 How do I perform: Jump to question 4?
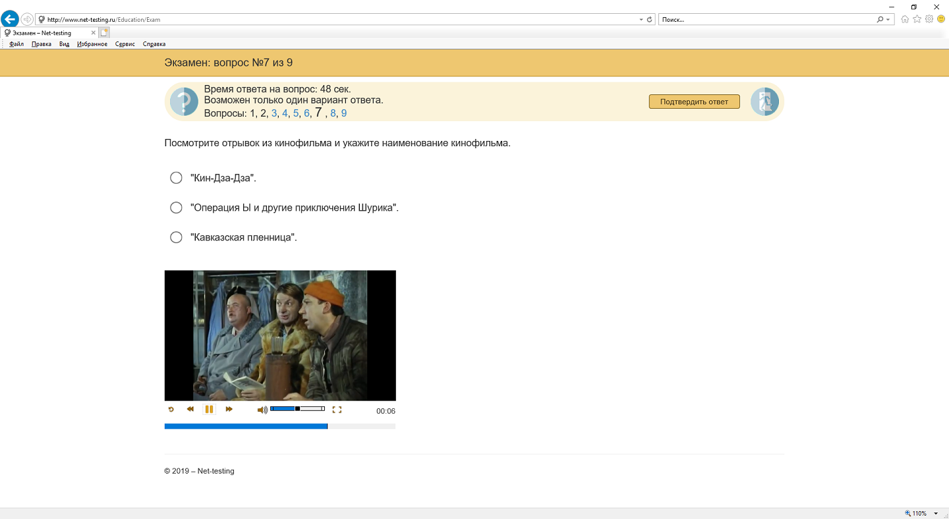pyautogui.click(x=285, y=113)
